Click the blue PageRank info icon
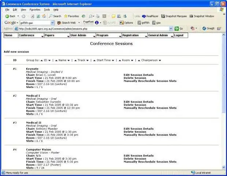Viewport: 227px width, 176px height. 97,23
